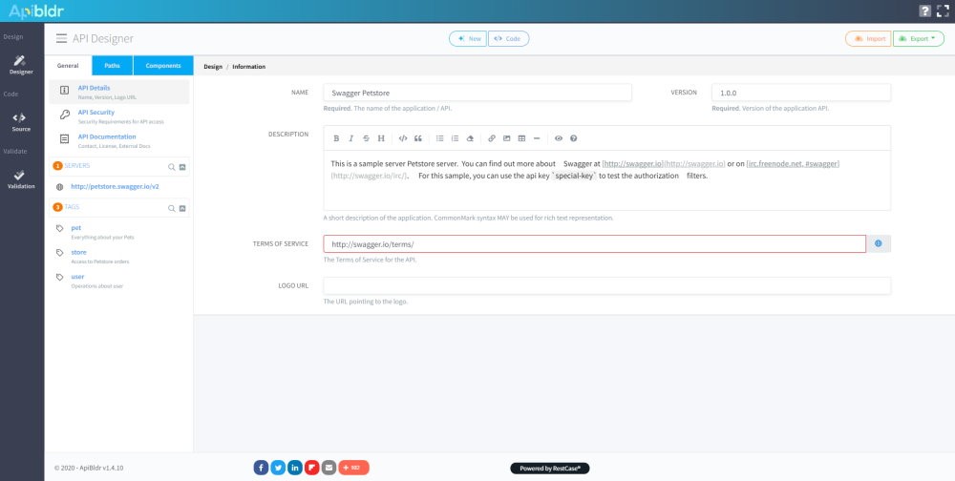Toggle the hamburger menu next to API Designer
This screenshot has width=955, height=481.
click(x=61, y=38)
